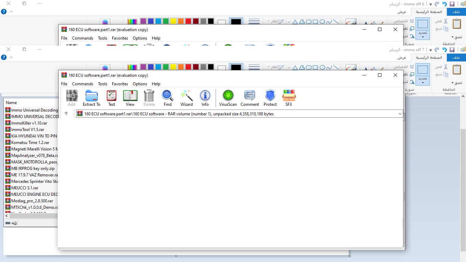This screenshot has height=262, width=466.
Task: Open Favorites menu in front WinRAR window
Action: coord(120,84)
